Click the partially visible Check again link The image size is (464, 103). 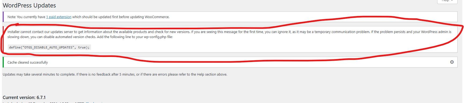[95, 102]
